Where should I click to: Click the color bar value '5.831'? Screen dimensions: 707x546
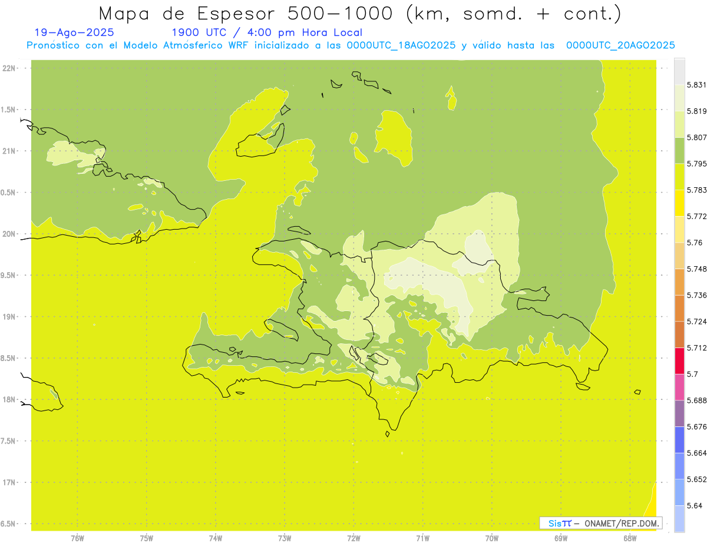point(697,85)
